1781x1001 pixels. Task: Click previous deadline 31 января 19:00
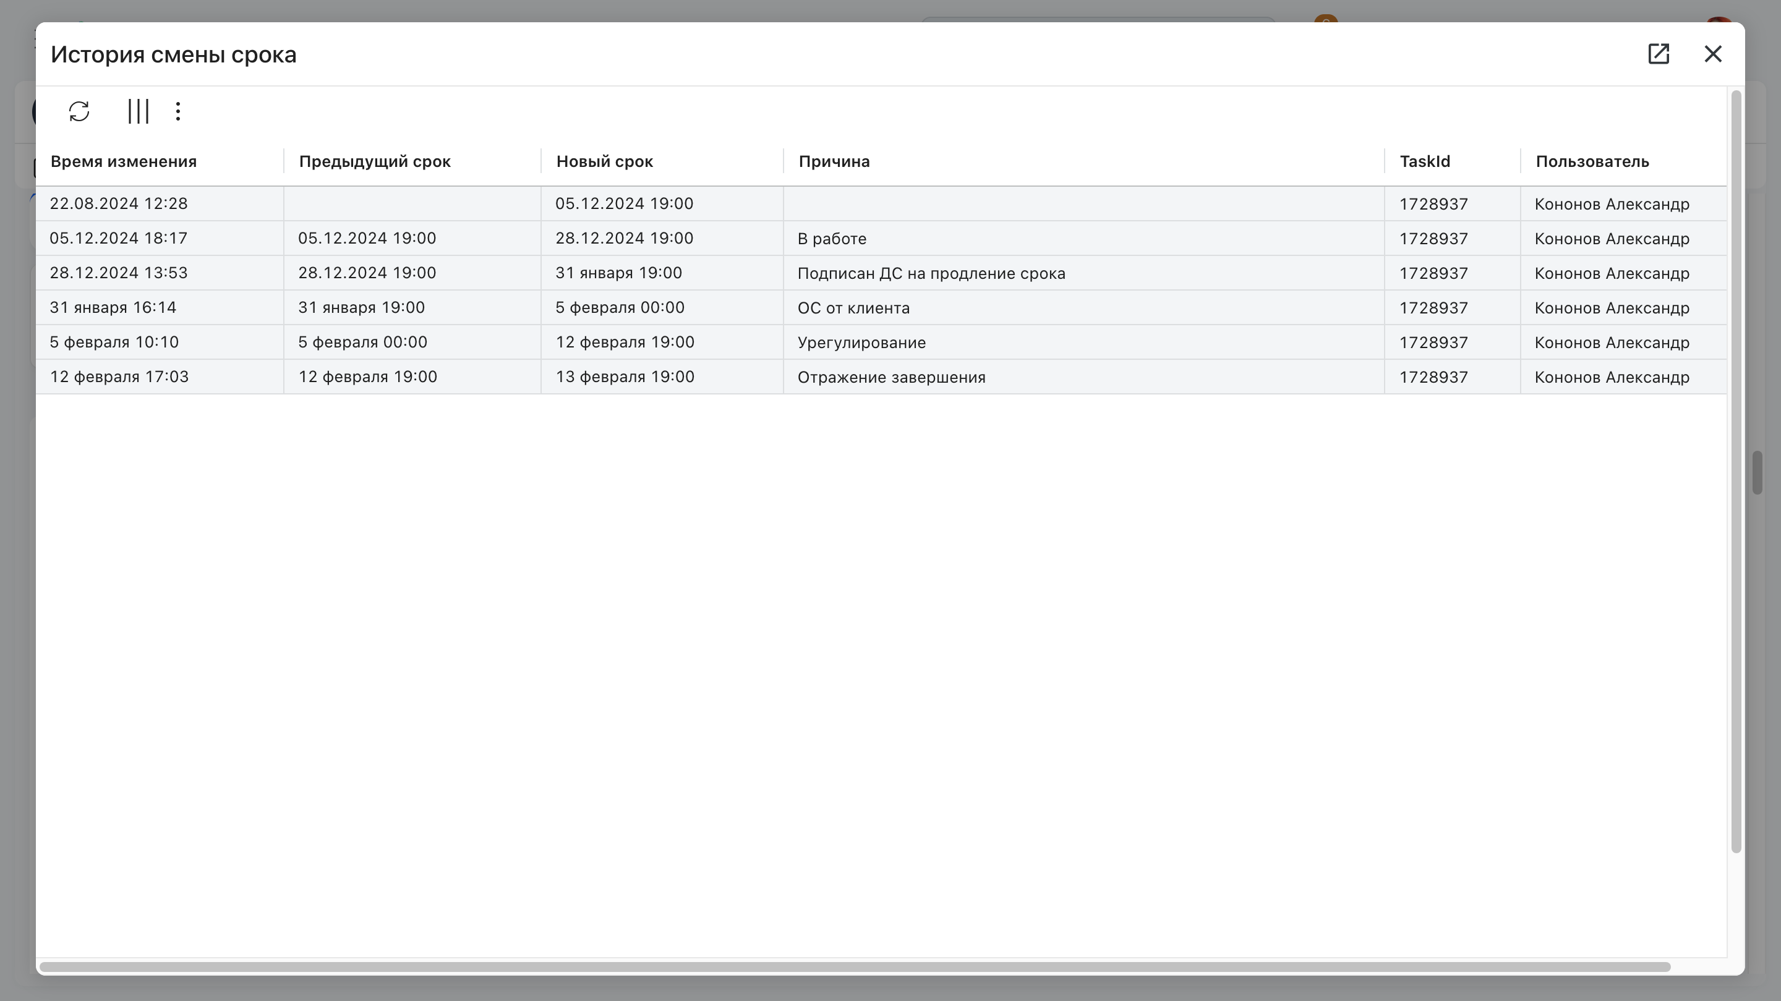362,308
